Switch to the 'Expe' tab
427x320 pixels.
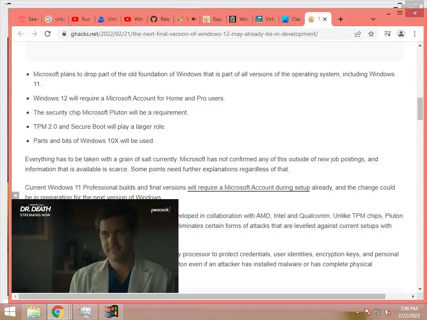coord(213,19)
